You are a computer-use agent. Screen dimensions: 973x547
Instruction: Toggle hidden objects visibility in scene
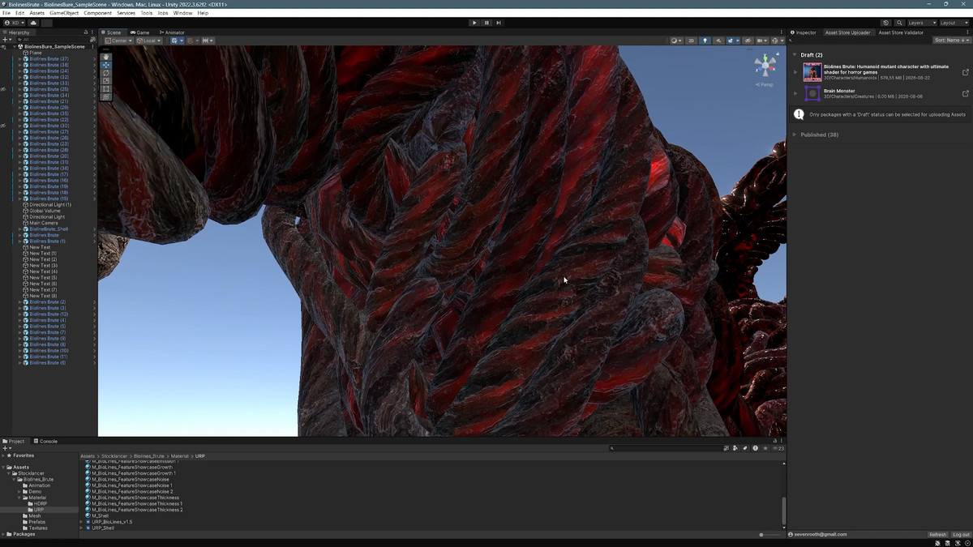point(747,41)
